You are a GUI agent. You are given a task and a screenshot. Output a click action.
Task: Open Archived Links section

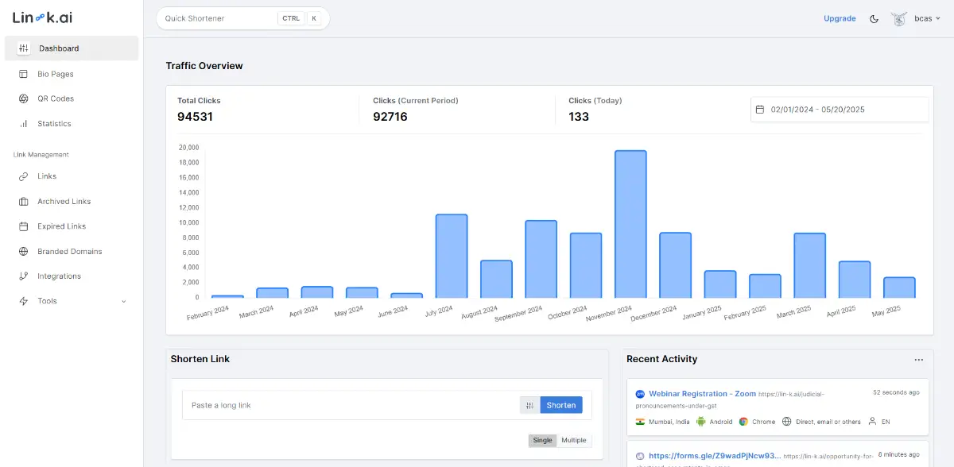pyautogui.click(x=64, y=202)
